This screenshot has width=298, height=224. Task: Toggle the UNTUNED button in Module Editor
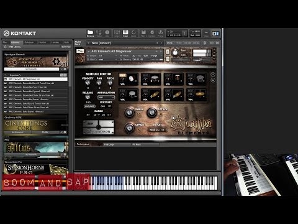(x=89, y=106)
